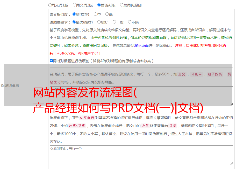The height and width of the screenshot is (170, 236).
Task: Click the 伪原创设置 label
Action: click(x=10, y=85)
